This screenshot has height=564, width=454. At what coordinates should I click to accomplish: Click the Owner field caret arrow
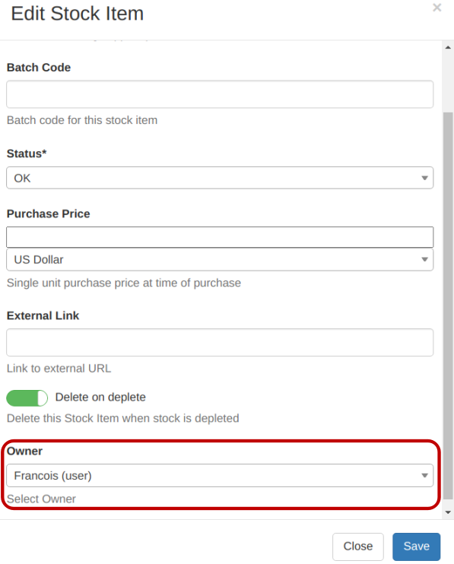[424, 476]
